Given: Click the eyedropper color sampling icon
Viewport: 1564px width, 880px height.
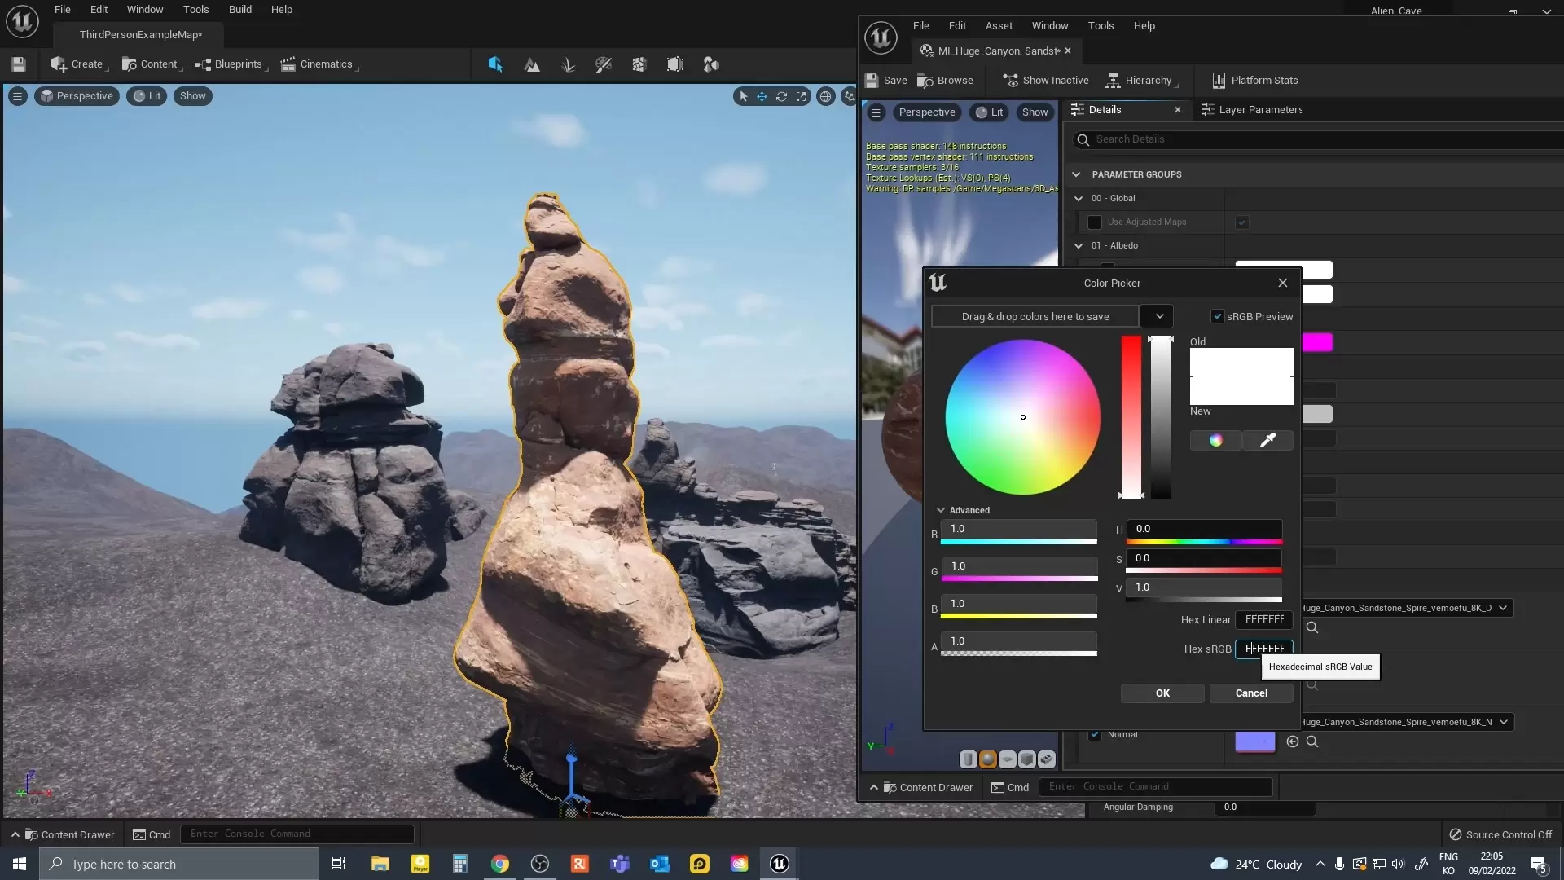Looking at the screenshot, I should [x=1267, y=440].
